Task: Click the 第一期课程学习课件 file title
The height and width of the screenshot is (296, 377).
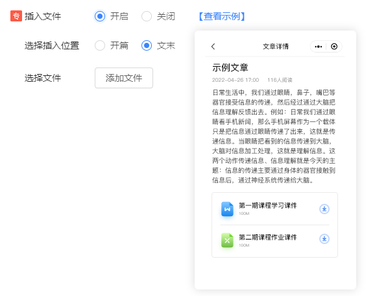Action: pyautogui.click(x=268, y=206)
